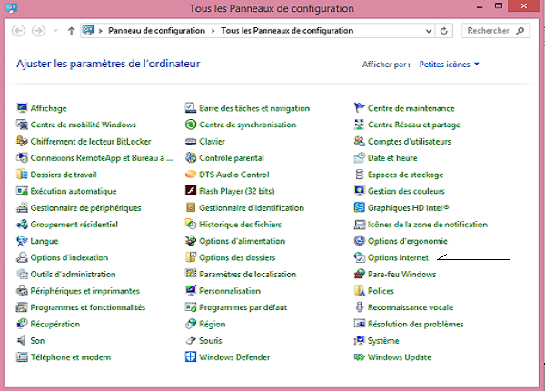Open Contrôle parental link
The image size is (545, 391).
click(x=232, y=158)
